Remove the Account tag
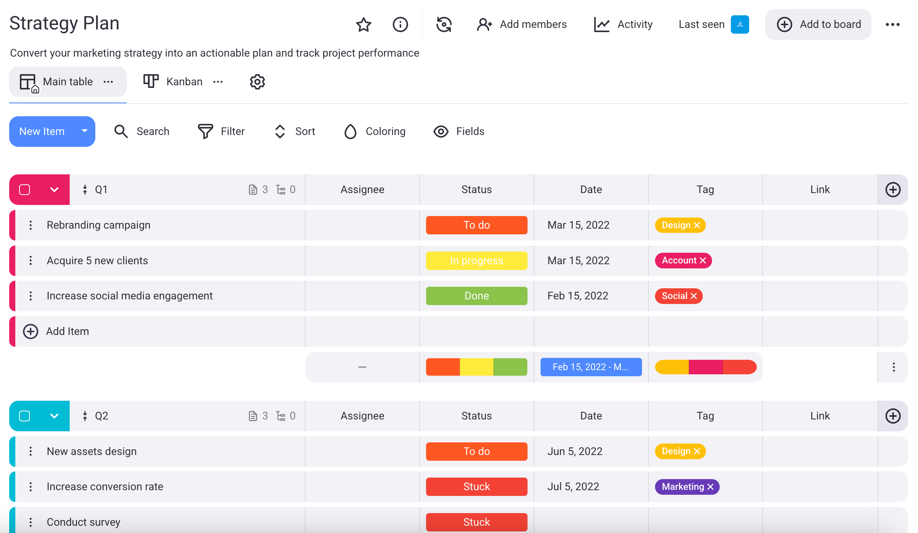 point(703,261)
